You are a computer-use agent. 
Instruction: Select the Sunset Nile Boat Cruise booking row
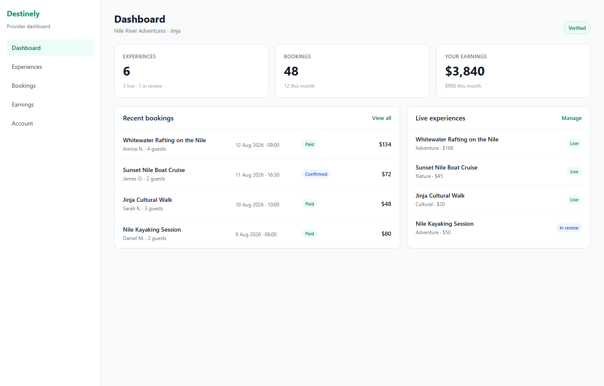[x=257, y=174]
